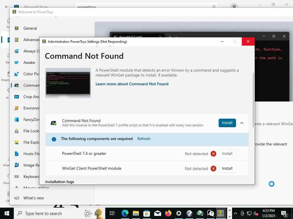
Task: Select Hosts File Editor sidebar entry
Action: pos(31,154)
